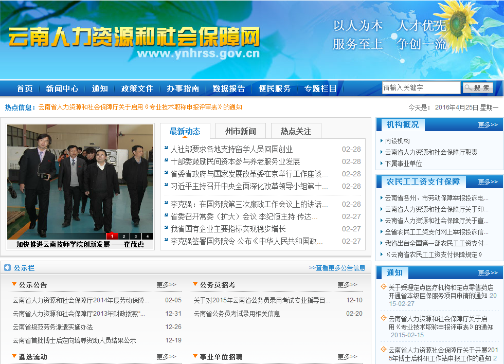Open the 下属事业单位 link
504x364 pixels.
click(403, 163)
